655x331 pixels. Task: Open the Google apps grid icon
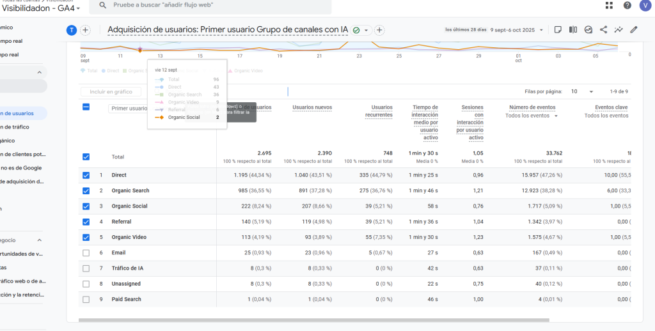pyautogui.click(x=609, y=6)
